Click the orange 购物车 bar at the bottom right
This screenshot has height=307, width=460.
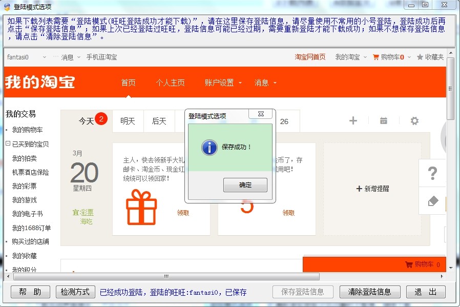pos(423,264)
